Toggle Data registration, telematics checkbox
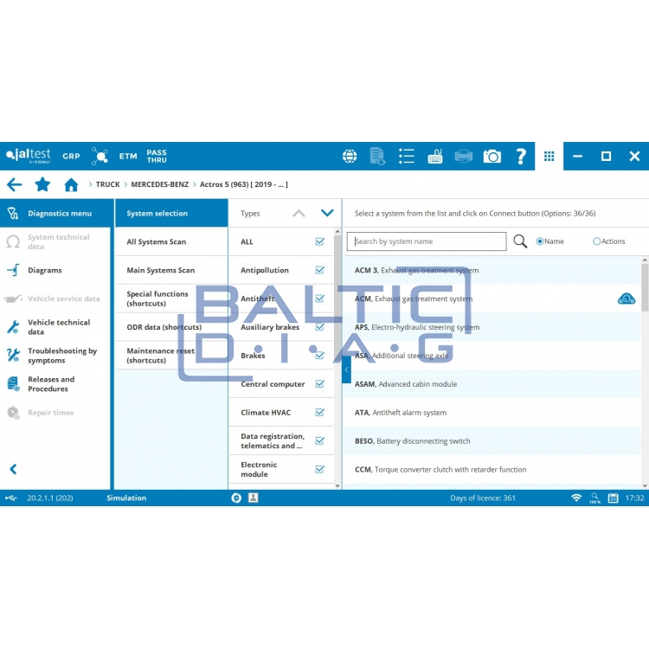Viewport: 649px width, 649px height. (x=319, y=440)
